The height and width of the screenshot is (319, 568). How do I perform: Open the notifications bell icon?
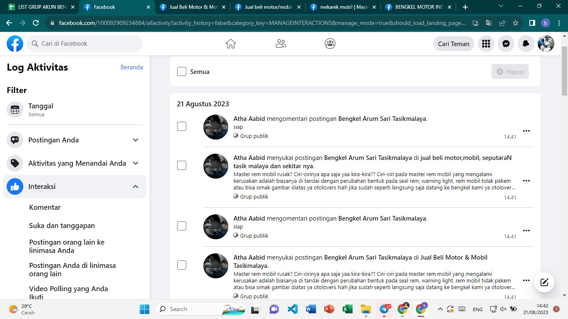(x=526, y=44)
